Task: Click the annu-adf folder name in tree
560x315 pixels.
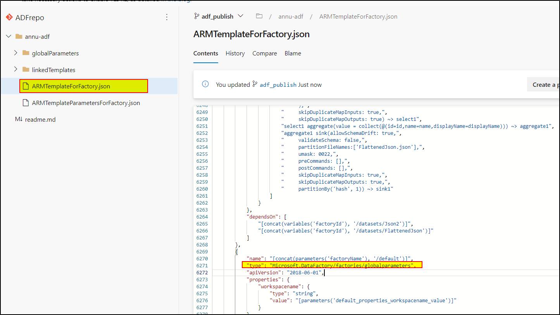Action: click(x=37, y=37)
